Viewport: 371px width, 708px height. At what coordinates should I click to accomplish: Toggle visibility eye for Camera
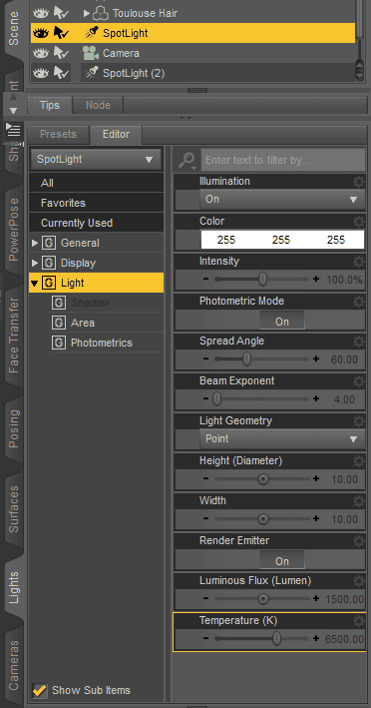click(x=41, y=53)
